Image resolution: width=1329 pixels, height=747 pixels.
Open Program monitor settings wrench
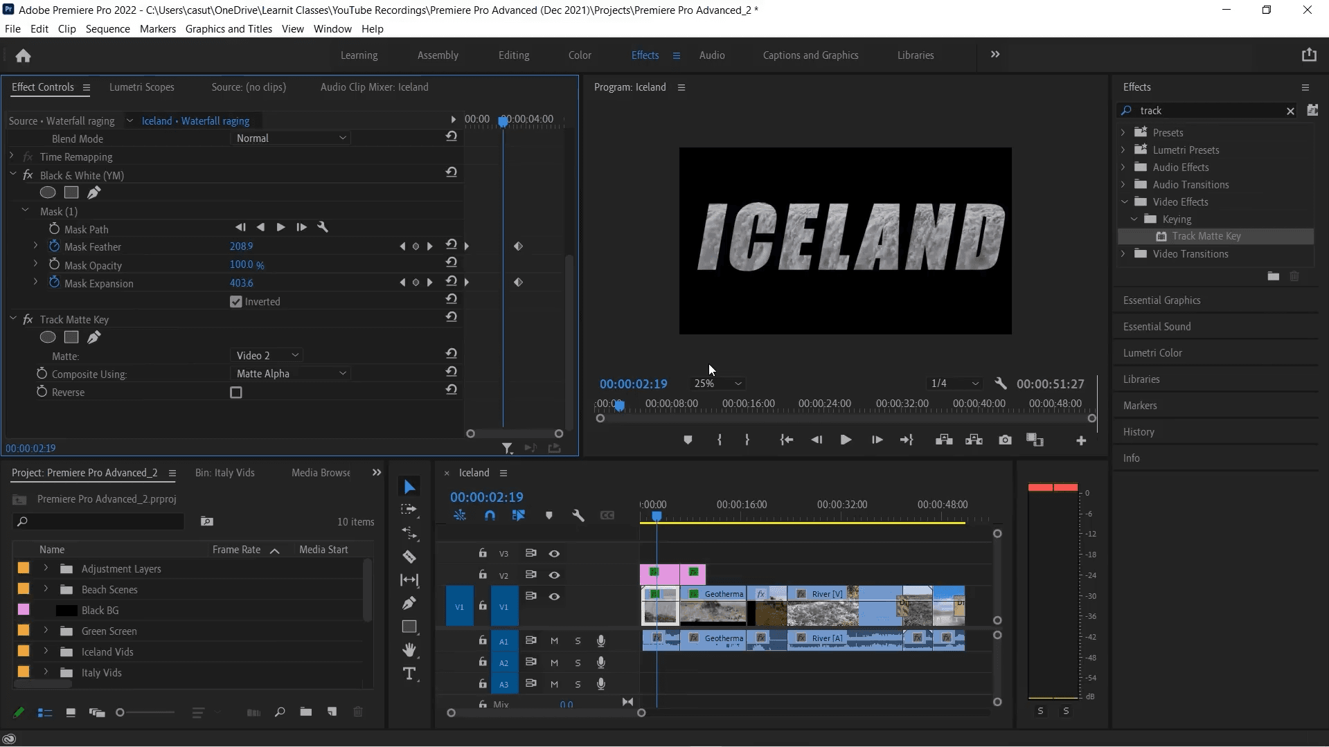[1000, 384]
